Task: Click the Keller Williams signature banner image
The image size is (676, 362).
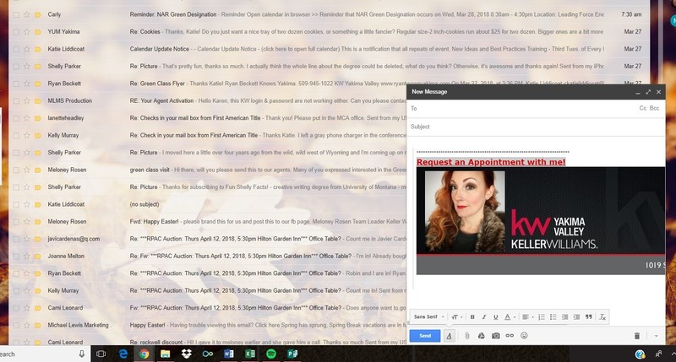Action: (541, 220)
